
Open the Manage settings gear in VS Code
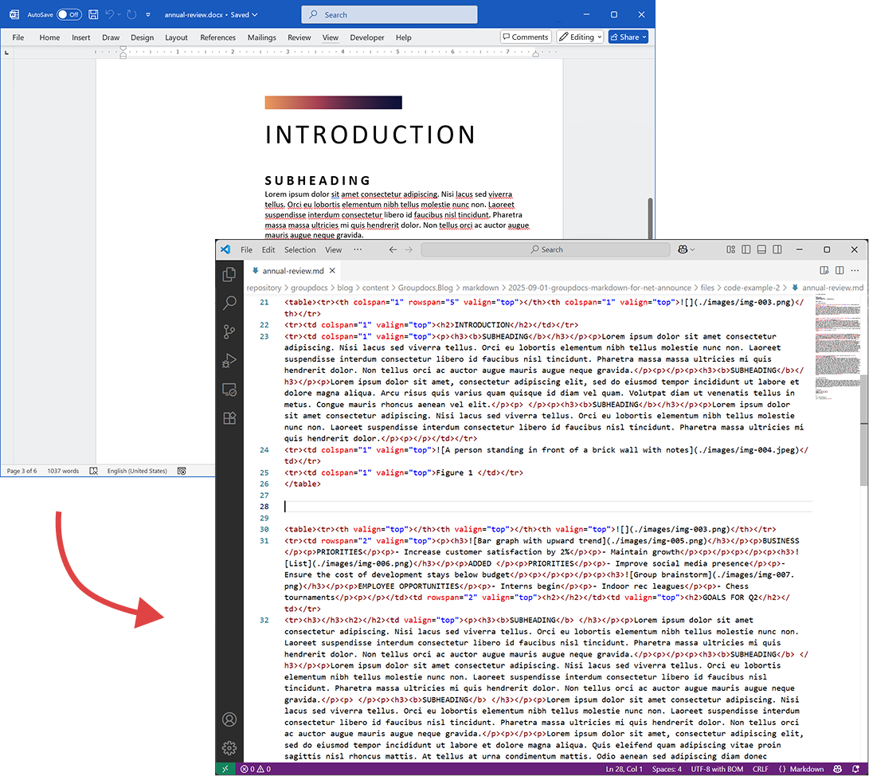coord(229,748)
